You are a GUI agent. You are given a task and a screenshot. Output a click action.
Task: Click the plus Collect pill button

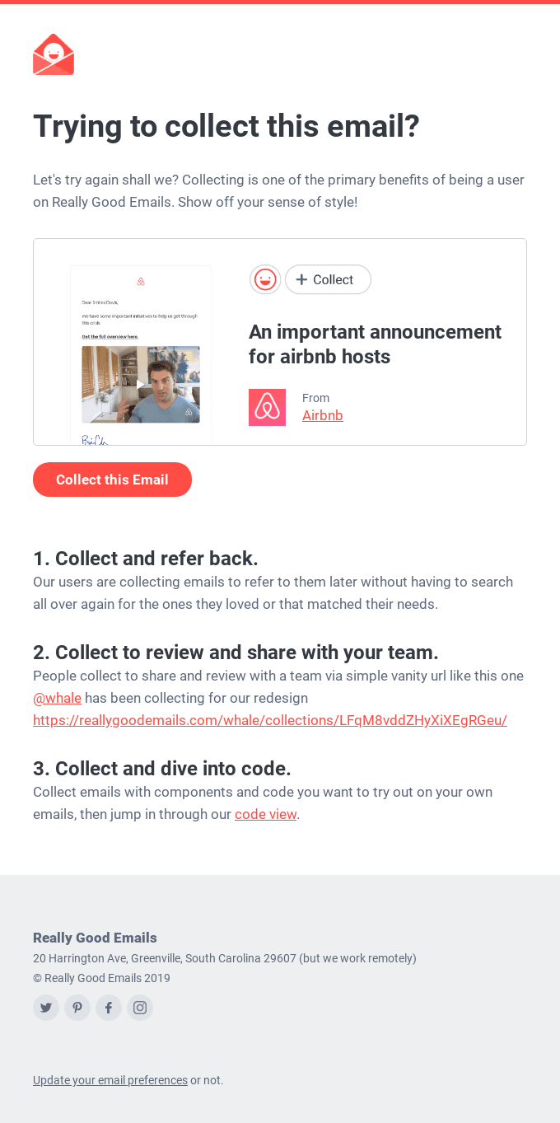click(328, 280)
